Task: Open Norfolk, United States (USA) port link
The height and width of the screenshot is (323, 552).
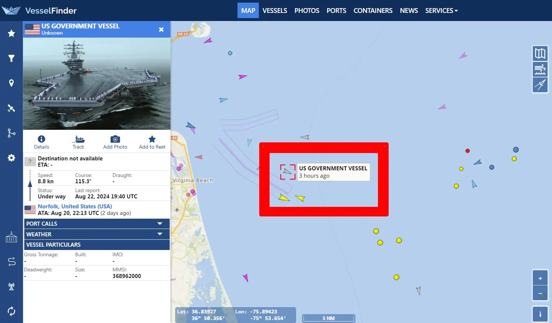Action: click(x=75, y=206)
